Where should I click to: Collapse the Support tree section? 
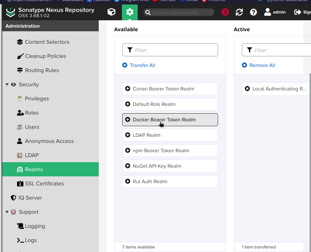(7, 212)
